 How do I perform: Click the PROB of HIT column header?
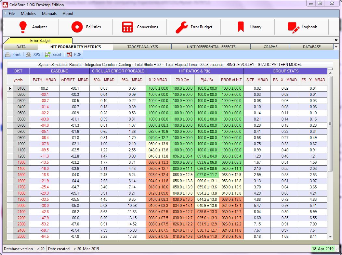point(231,80)
